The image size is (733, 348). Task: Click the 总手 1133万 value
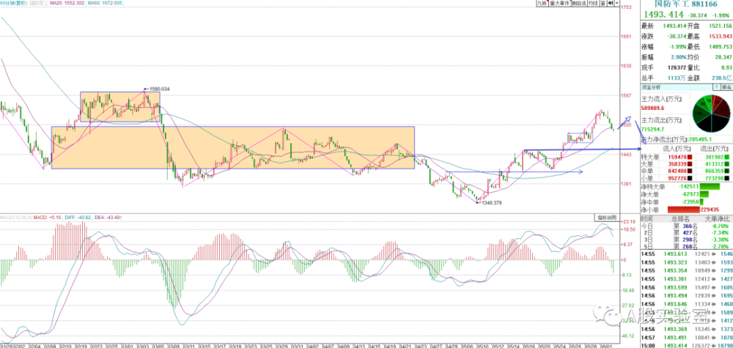click(x=676, y=79)
